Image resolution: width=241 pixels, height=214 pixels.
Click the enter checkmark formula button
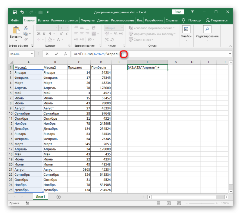tap(56, 54)
